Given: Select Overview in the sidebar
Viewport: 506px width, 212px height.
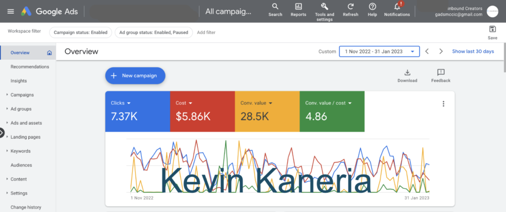Looking at the screenshot, I should point(20,52).
